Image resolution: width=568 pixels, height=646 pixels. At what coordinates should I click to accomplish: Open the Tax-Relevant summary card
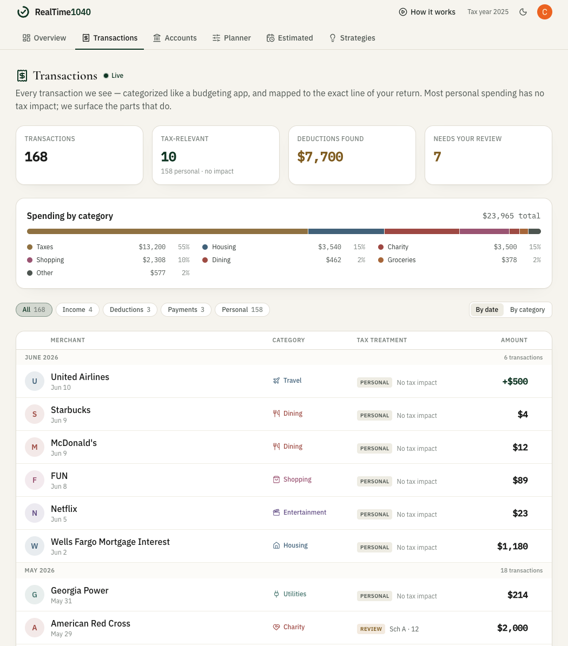pos(216,155)
